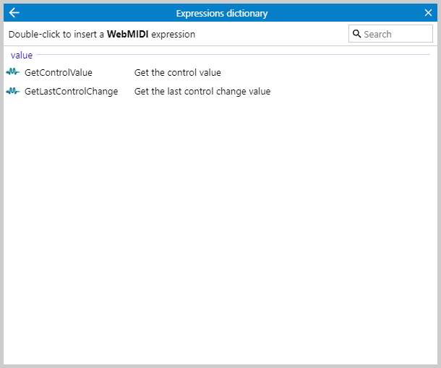Screen dimensions: 441x368
Task: Click the back arrow in the title bar
Action: tap(14, 13)
